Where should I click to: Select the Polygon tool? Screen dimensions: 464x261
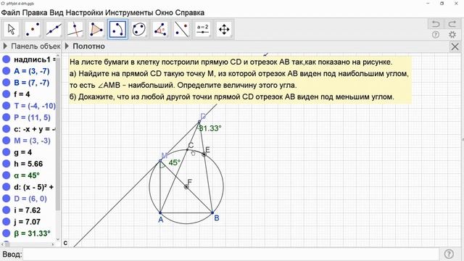(x=96, y=29)
